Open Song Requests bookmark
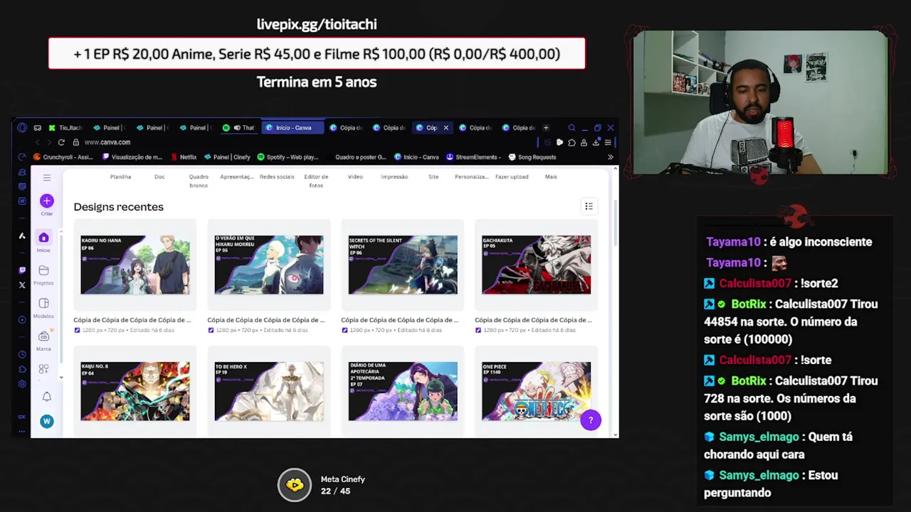This screenshot has width=911, height=512. [x=532, y=157]
